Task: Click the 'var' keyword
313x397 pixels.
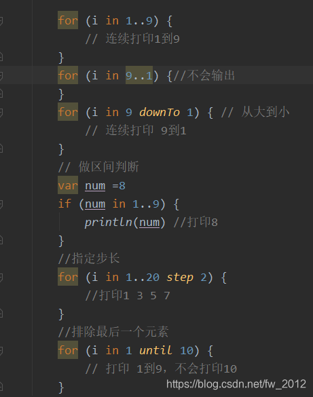Action: 68,185
